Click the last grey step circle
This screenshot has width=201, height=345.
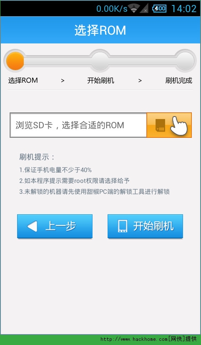[185, 61]
